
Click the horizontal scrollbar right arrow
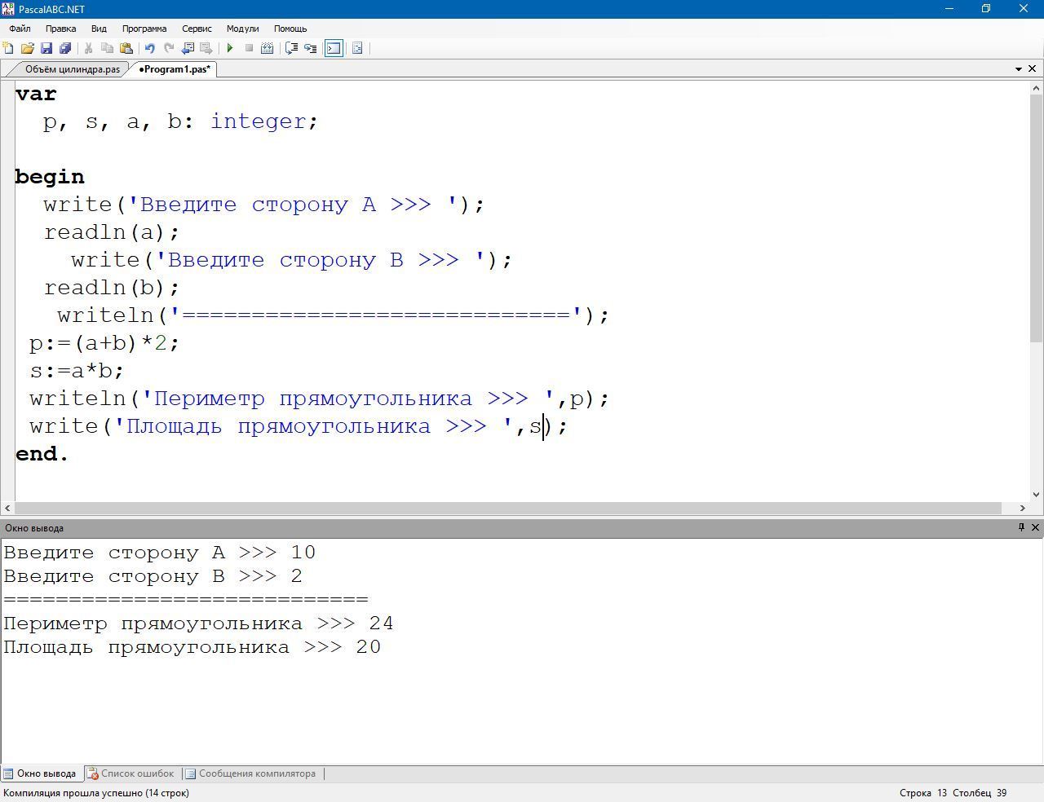point(1022,508)
